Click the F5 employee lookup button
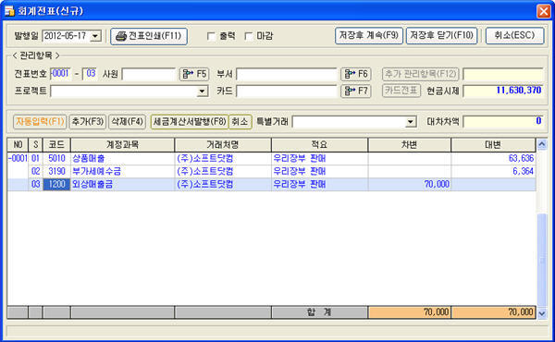 194,74
